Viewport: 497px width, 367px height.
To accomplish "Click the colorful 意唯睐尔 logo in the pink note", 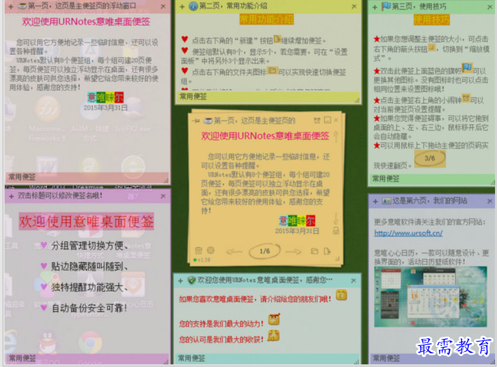I will coord(105,97).
